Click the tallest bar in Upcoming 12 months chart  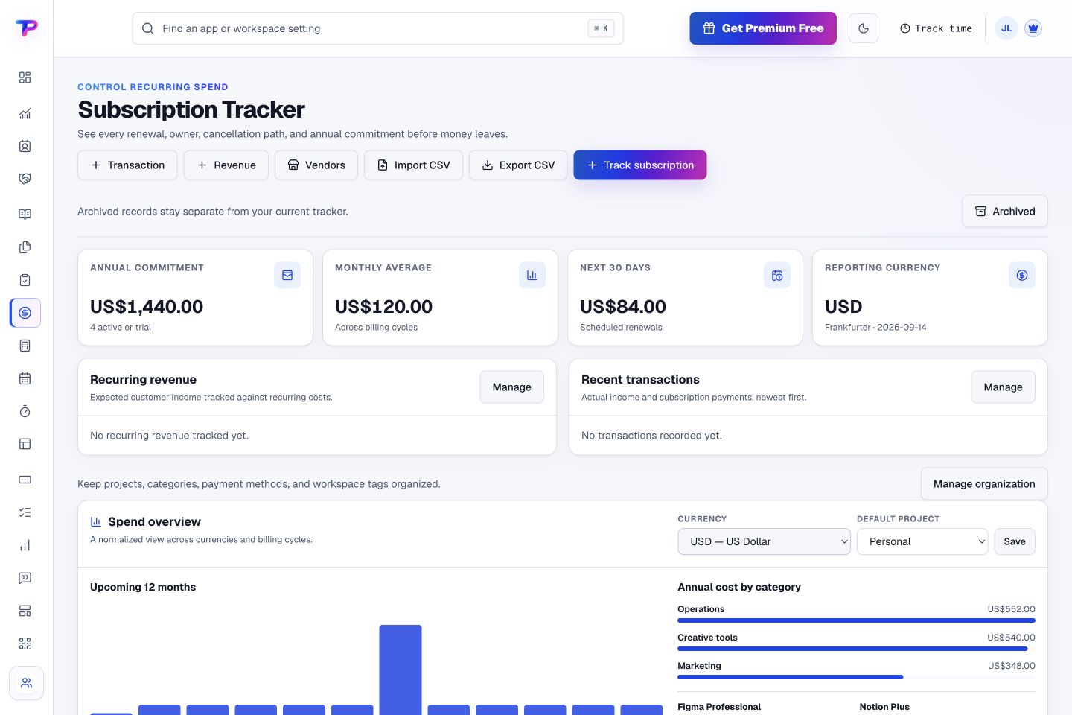pyautogui.click(x=401, y=670)
